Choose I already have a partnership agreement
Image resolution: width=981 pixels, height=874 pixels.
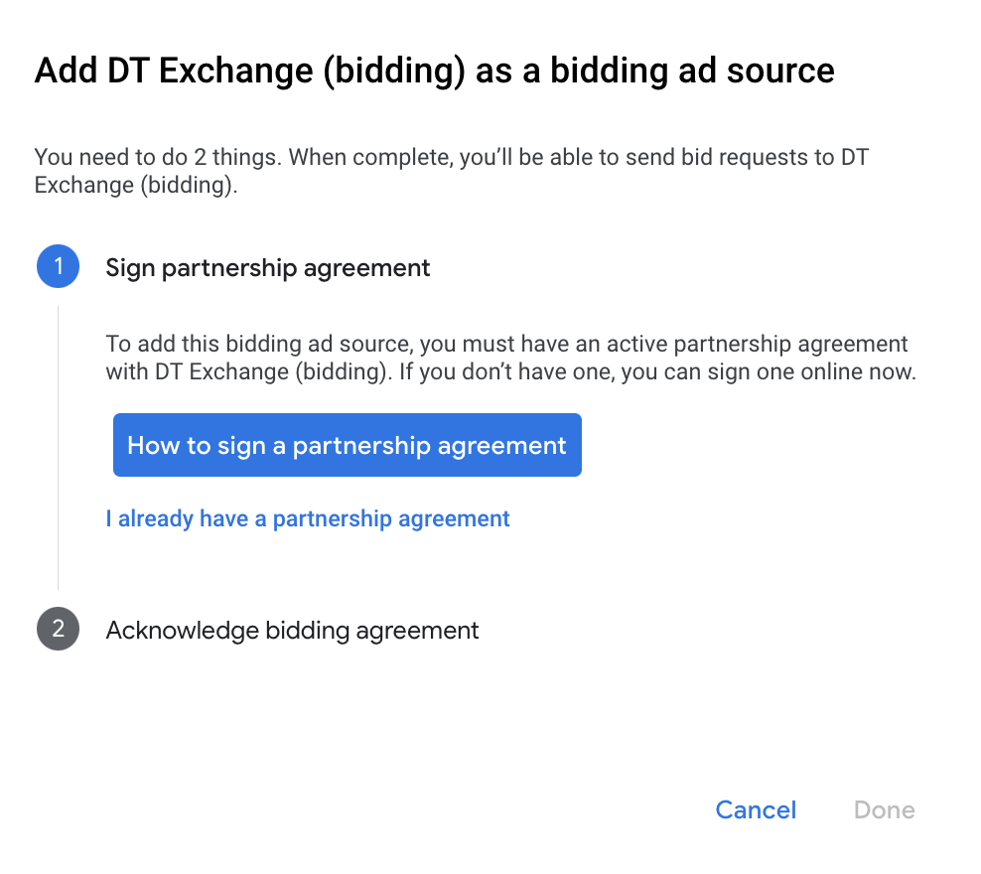[308, 518]
